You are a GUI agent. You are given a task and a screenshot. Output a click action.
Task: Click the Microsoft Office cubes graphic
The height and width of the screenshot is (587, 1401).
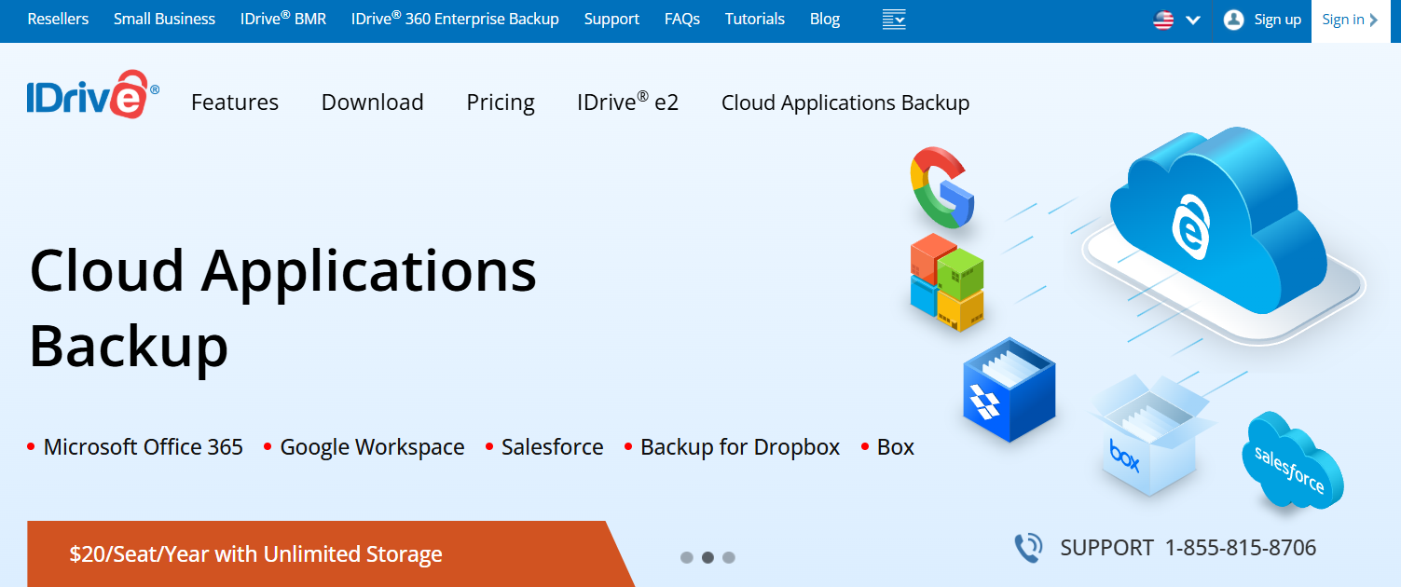point(946,283)
